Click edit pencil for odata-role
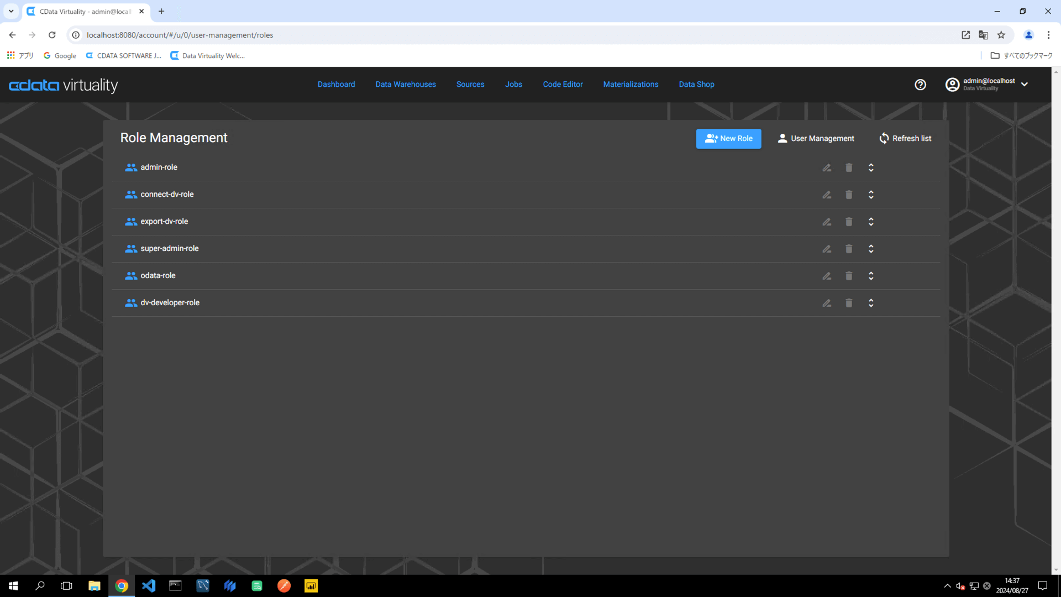Image resolution: width=1061 pixels, height=597 pixels. click(827, 276)
